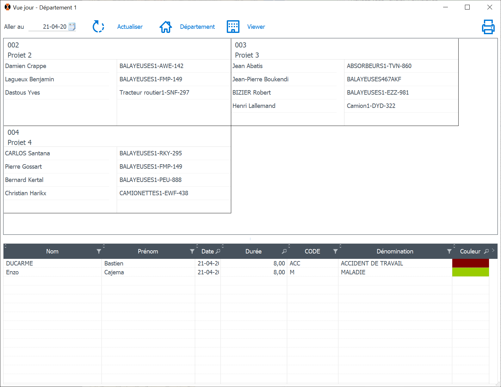This screenshot has height=387, width=501.
Task: Select Damien Crappe in Projet 2
Action: (26, 66)
